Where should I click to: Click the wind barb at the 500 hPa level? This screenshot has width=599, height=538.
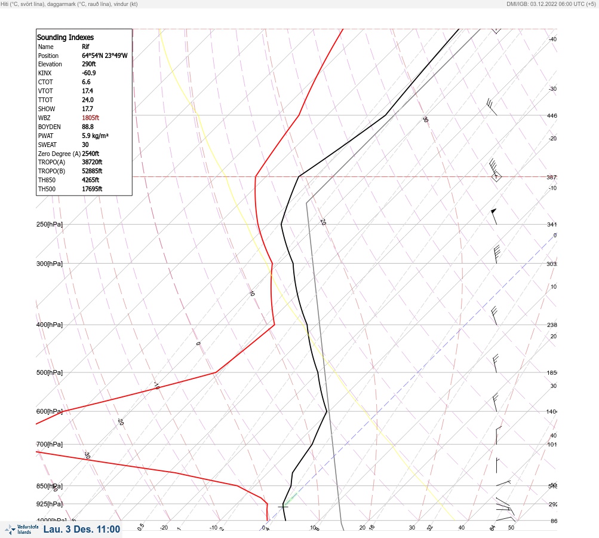pyautogui.click(x=496, y=363)
